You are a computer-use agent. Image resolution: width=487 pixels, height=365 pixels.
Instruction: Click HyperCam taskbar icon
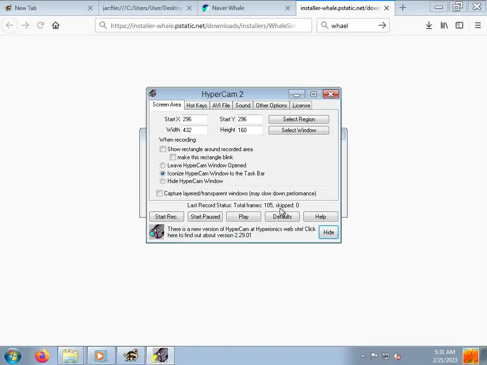(160, 355)
